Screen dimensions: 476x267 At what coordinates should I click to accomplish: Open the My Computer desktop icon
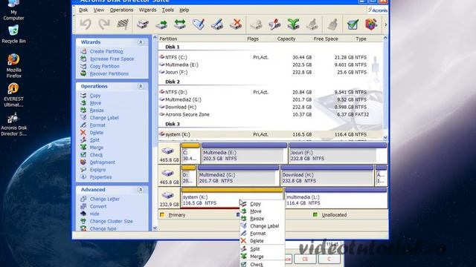click(13, 10)
